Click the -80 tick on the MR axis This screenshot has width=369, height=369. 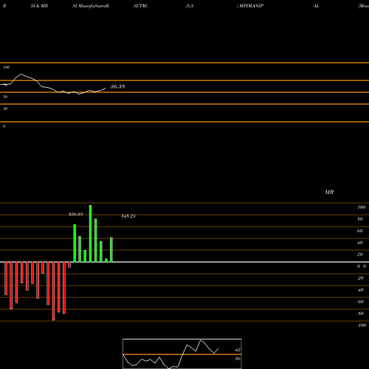click(360, 314)
